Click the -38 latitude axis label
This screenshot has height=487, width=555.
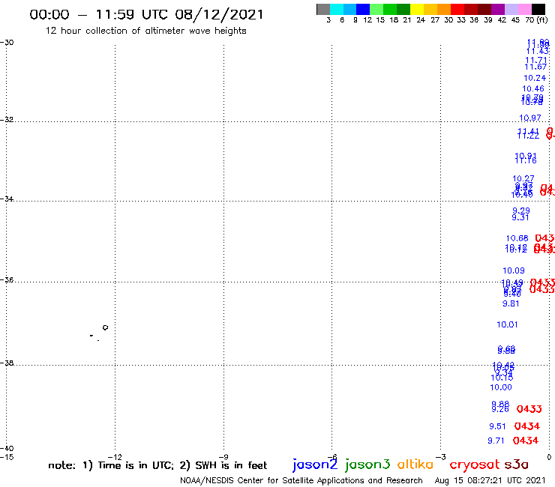pos(7,363)
